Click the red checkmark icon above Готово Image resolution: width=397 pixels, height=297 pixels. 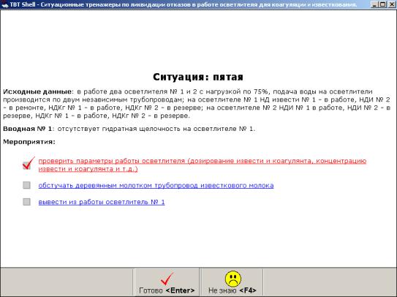(167, 279)
